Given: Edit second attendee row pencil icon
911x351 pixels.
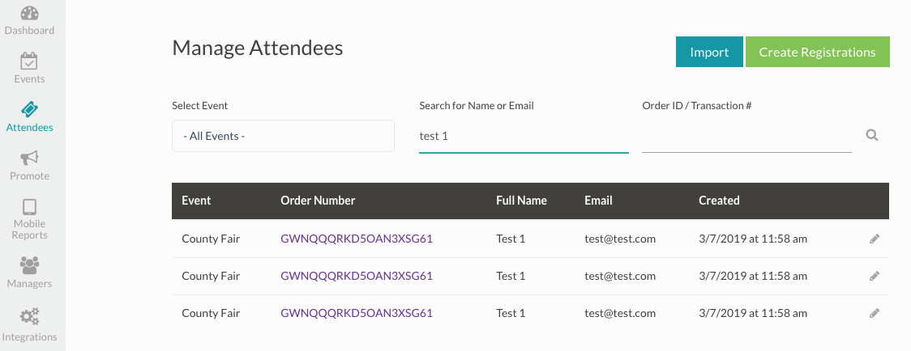Looking at the screenshot, I should pos(875,276).
